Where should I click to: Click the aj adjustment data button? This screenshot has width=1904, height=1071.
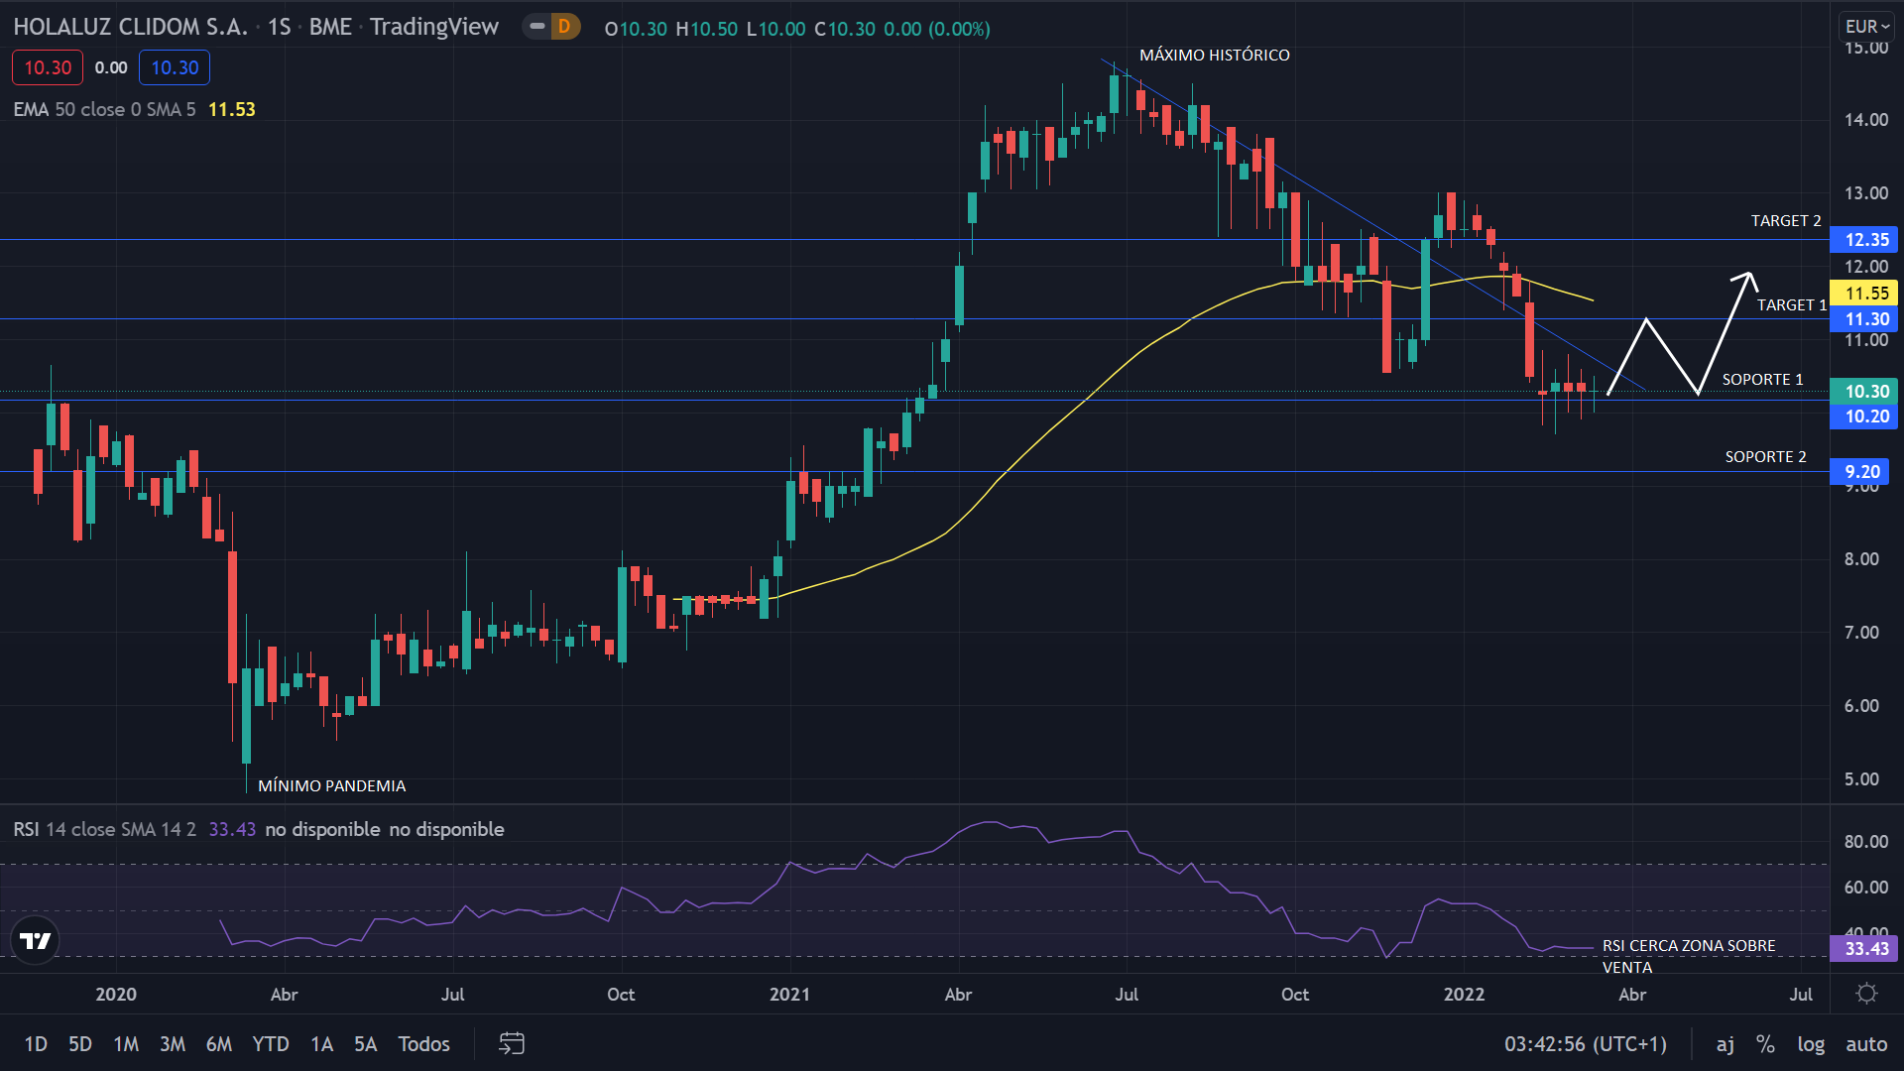coord(1725,1044)
